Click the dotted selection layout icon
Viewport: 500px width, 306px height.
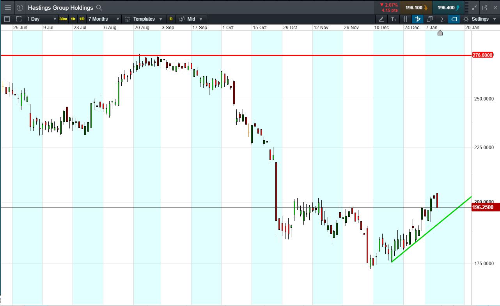point(19,19)
